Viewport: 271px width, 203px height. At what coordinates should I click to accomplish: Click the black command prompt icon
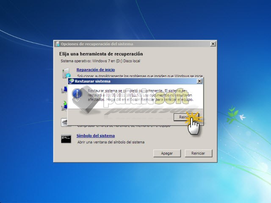66,138
